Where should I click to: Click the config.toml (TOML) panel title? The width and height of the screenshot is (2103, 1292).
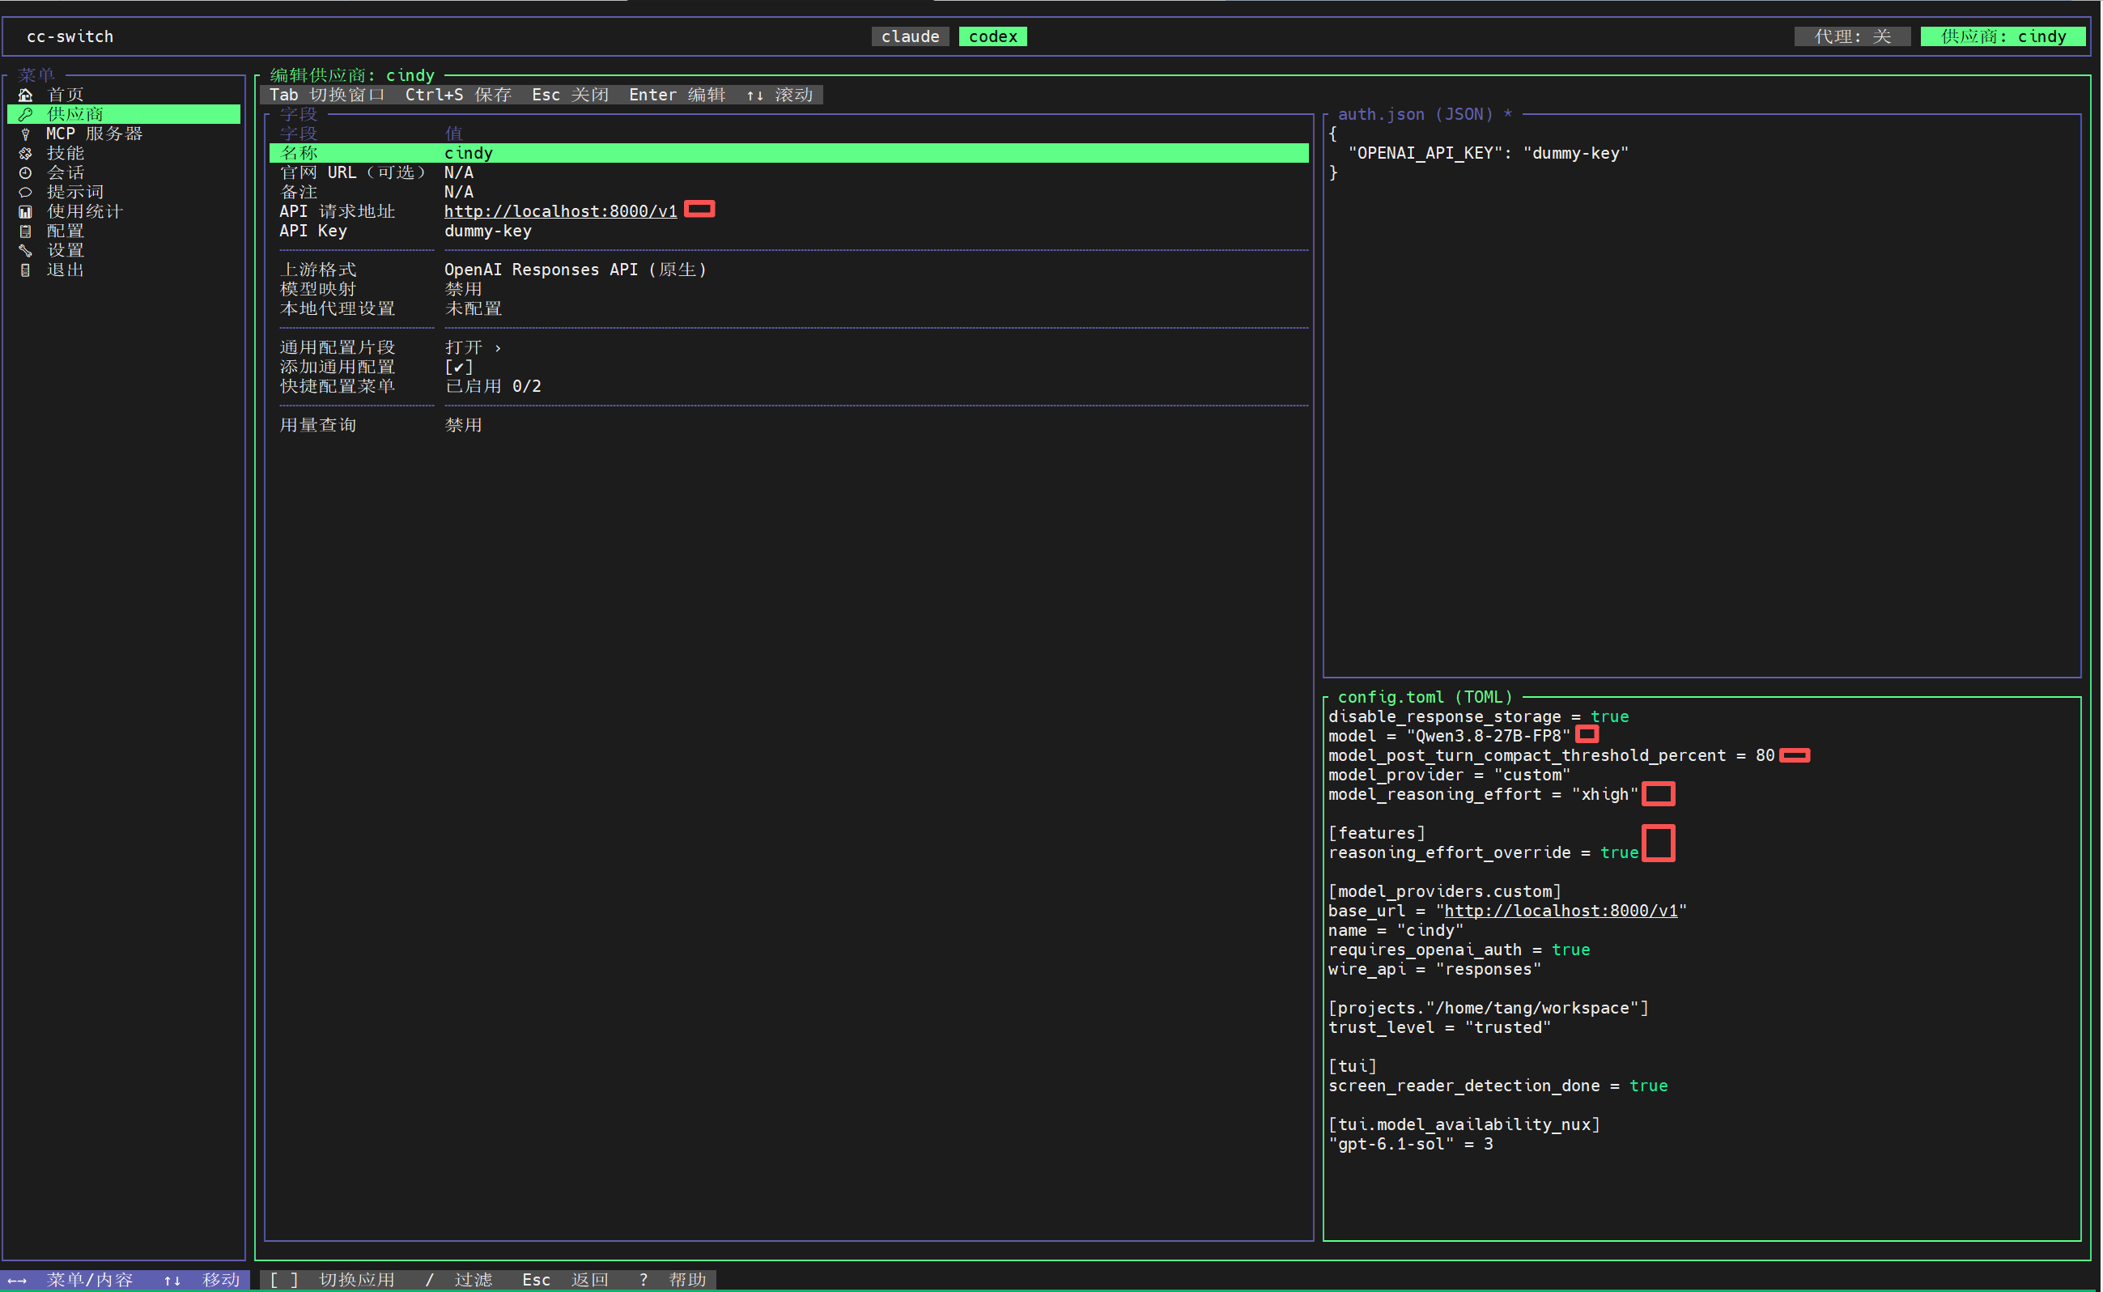(x=1425, y=697)
